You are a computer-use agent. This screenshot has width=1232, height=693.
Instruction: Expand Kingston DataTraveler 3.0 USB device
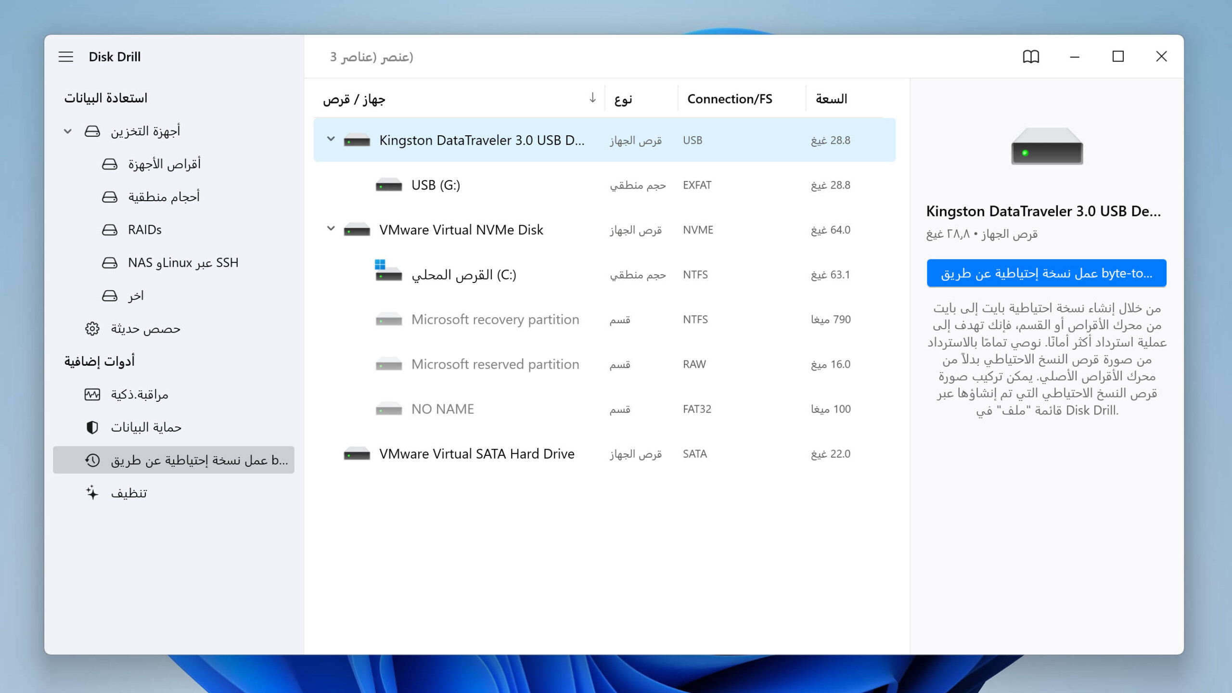coord(330,140)
